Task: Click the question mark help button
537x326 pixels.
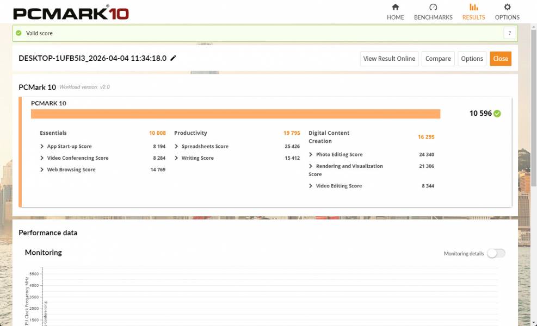Action: tap(510, 33)
